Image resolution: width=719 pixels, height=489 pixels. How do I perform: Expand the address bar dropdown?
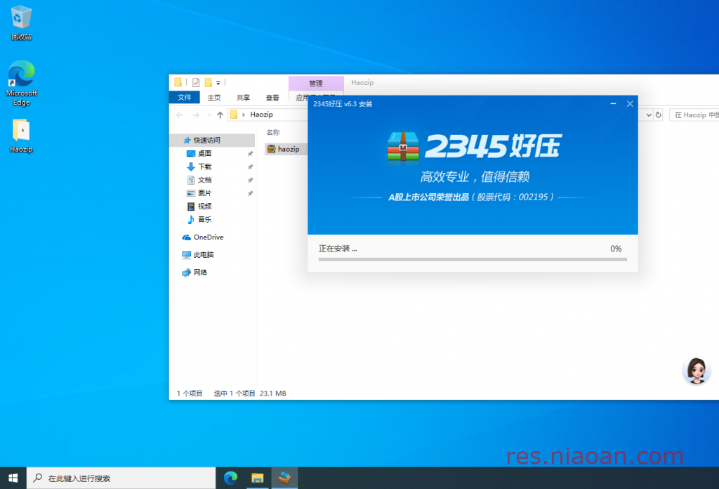click(x=649, y=114)
